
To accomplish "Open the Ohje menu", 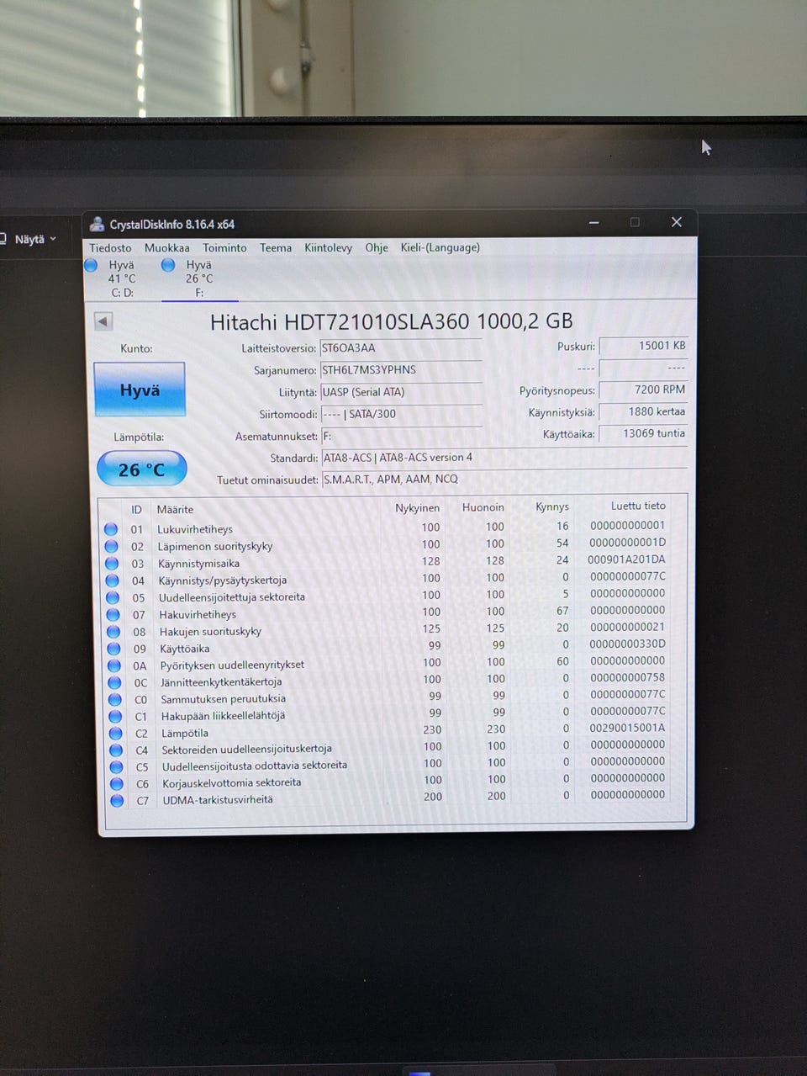I will click(377, 248).
